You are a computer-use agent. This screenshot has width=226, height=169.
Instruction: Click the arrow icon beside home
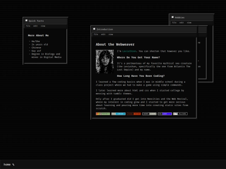click(13, 164)
